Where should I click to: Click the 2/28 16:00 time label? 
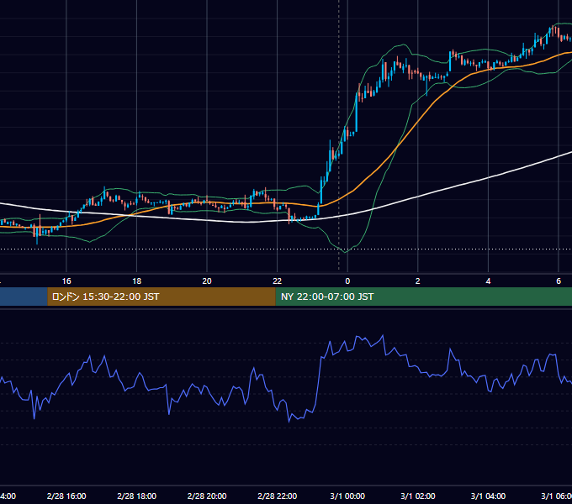coord(66,496)
